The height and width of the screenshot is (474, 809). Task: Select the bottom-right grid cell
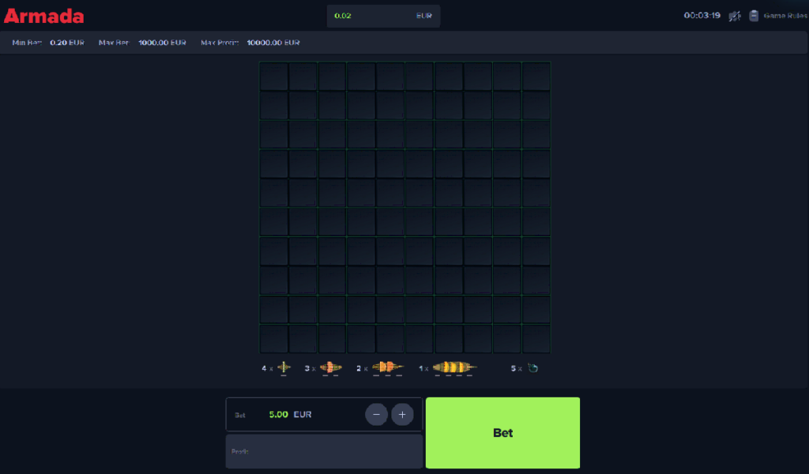pyautogui.click(x=536, y=338)
